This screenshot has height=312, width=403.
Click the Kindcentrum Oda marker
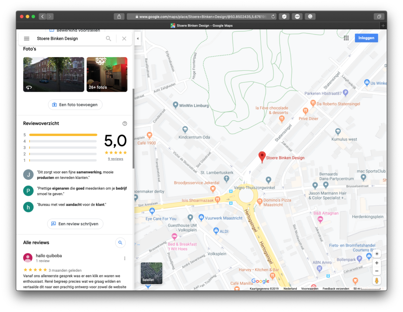coord(185,129)
